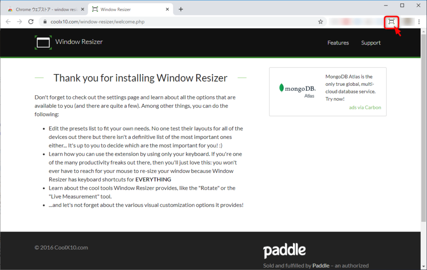Open a new browser tab
Viewport: 427px width, 270px height.
pos(181,8)
